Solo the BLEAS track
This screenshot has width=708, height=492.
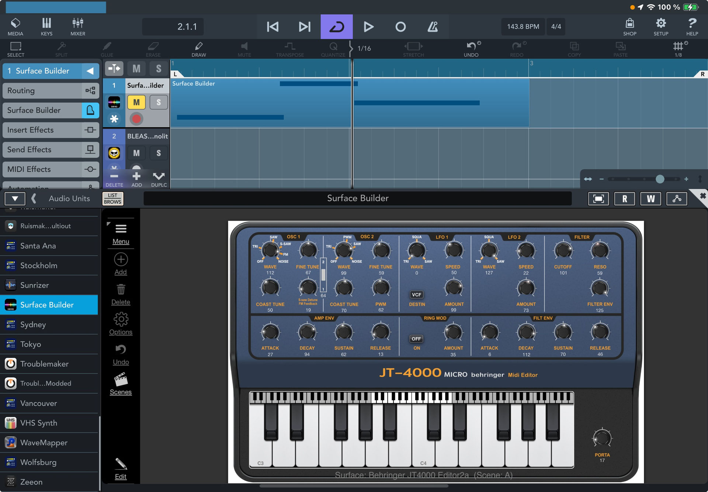[159, 153]
